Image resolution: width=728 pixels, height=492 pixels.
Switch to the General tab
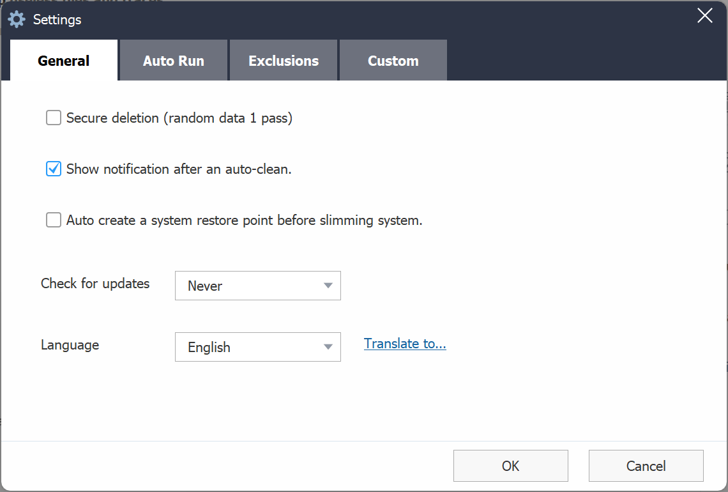coord(64,61)
